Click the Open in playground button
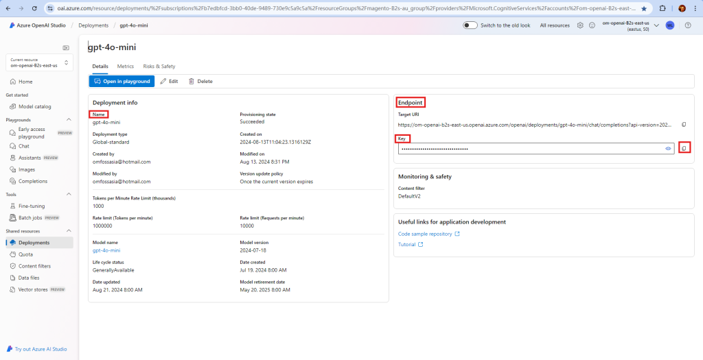The image size is (703, 360). click(x=122, y=81)
